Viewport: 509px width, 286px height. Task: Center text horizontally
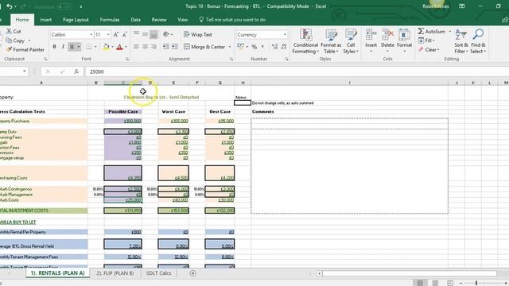(145, 47)
